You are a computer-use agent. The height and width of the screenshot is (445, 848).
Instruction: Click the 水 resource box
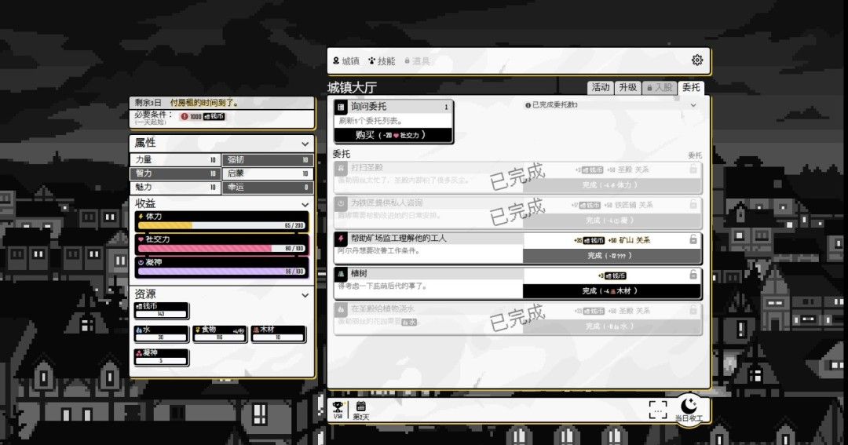[x=161, y=334]
